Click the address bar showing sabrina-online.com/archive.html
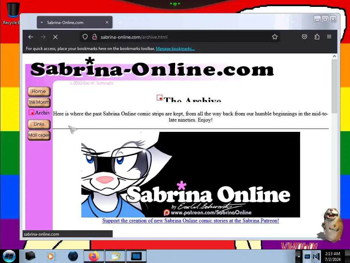Screen dimensions: 350x263 (180, 37)
